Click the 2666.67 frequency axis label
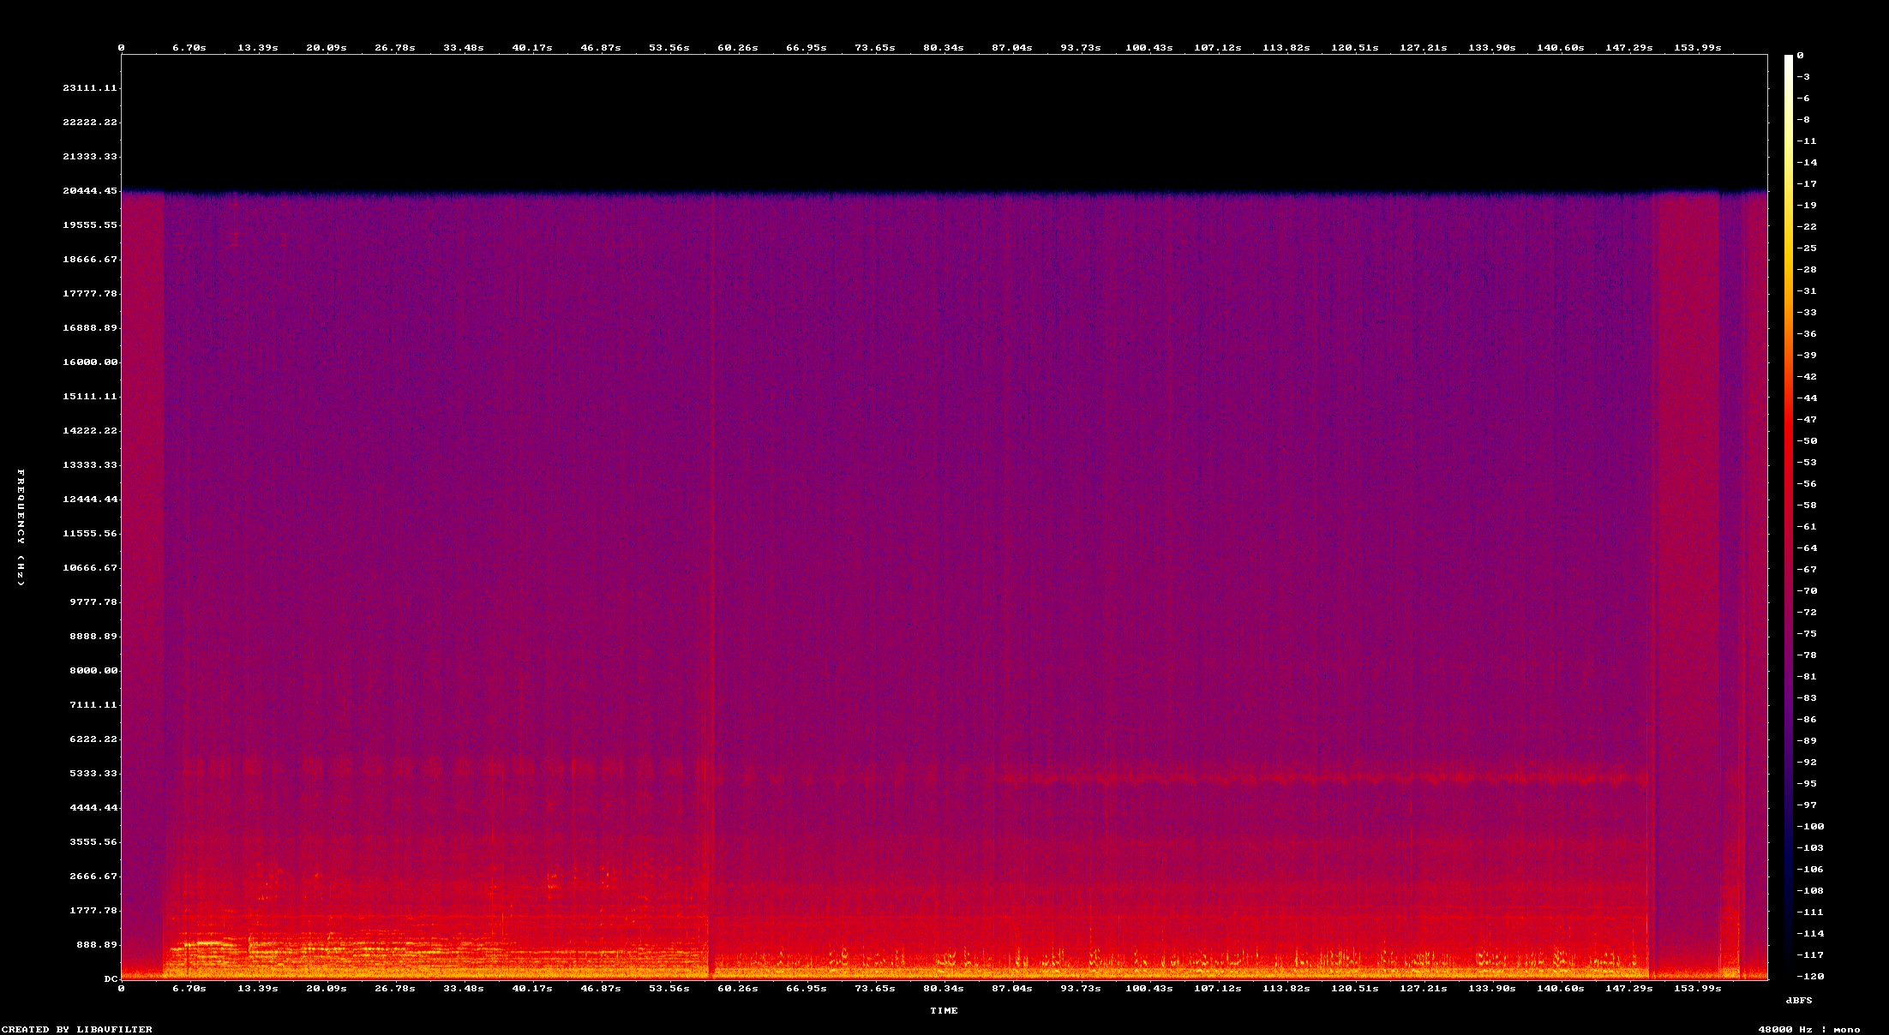Screen dimensions: 1889x1035 [93, 876]
